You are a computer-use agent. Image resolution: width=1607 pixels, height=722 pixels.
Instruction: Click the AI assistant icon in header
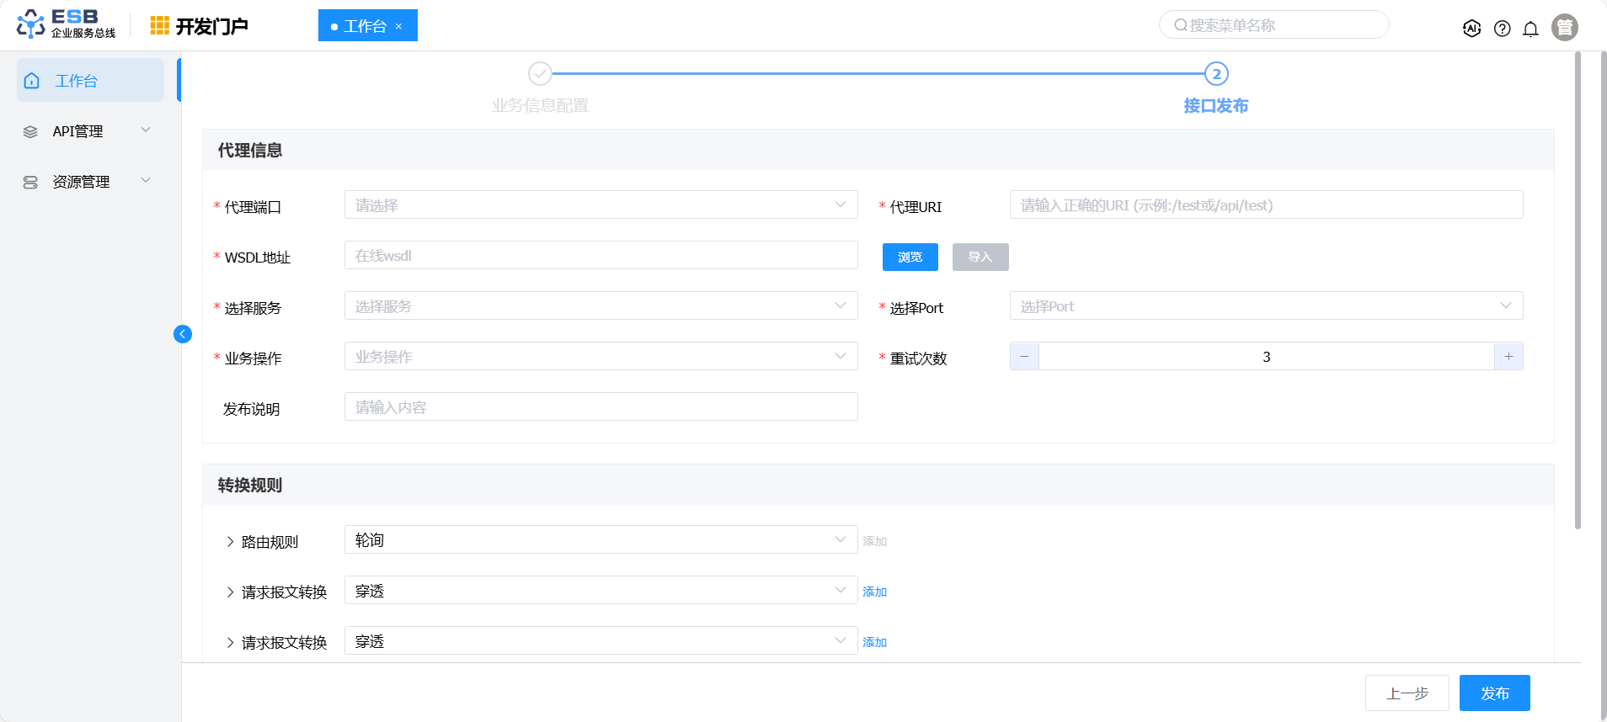coord(1471,29)
